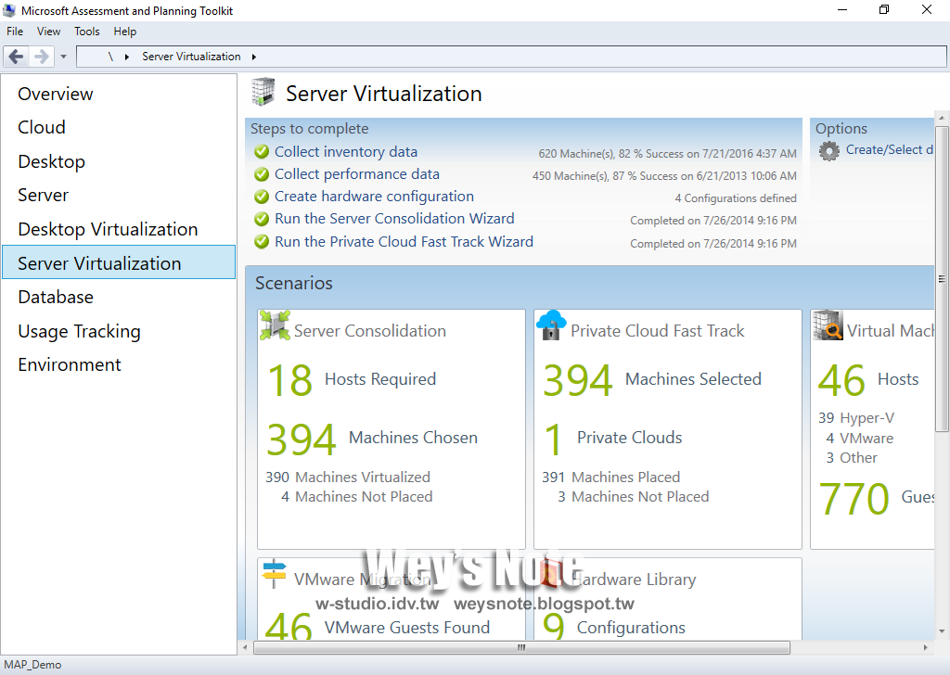This screenshot has height=675, width=950.
Task: Select Database in the navigation pane
Action: coord(56,297)
